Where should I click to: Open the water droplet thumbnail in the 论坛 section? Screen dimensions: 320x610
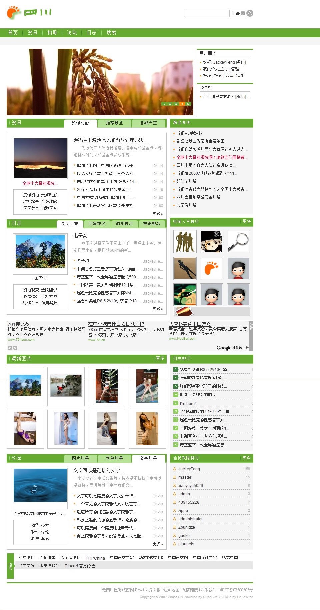(40, 489)
